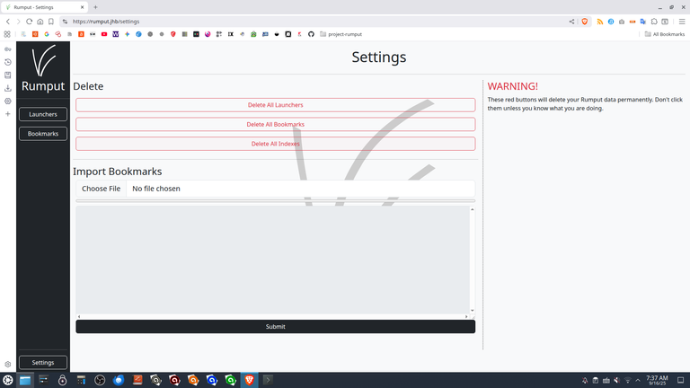The height and width of the screenshot is (388, 690).
Task: Click the Brave Shields icon in address bar
Action: [x=584, y=21]
